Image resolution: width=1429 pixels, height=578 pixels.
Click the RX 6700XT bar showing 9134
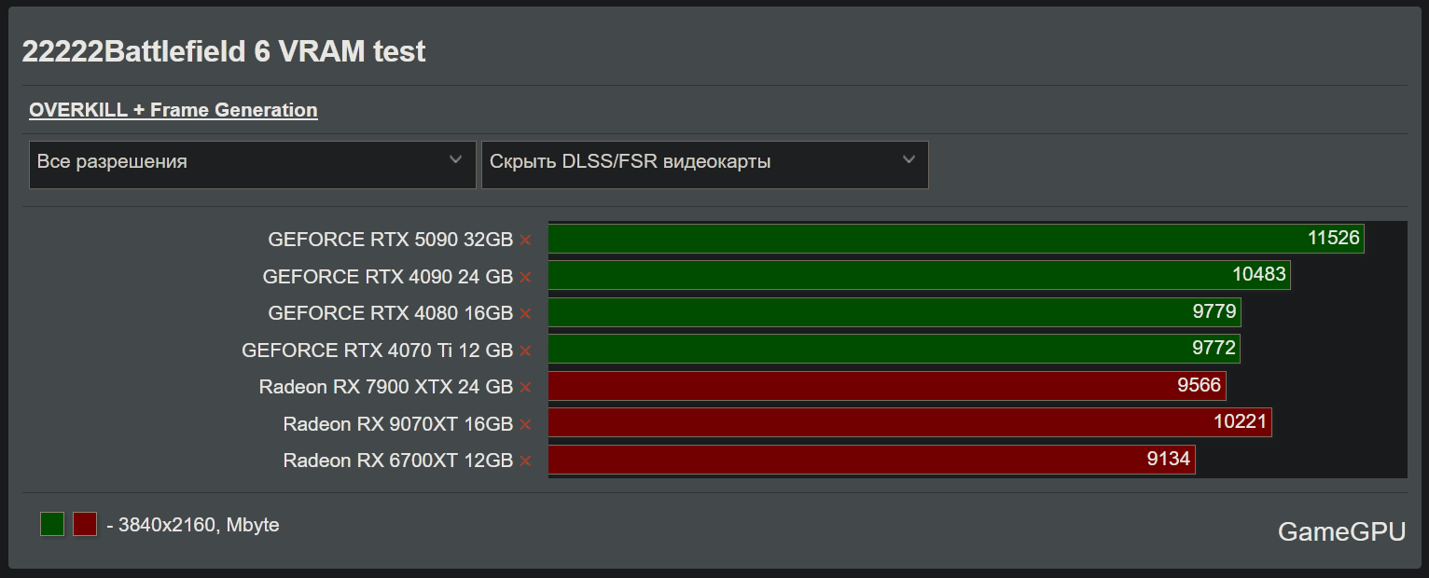point(871,460)
